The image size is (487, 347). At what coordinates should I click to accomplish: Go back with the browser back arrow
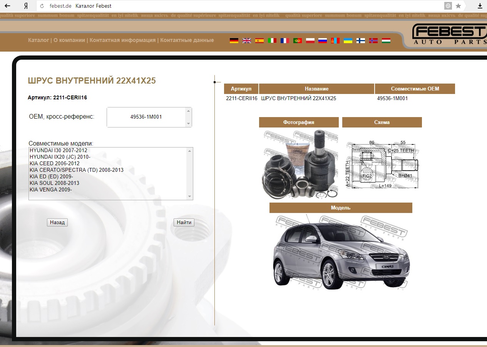click(x=7, y=6)
